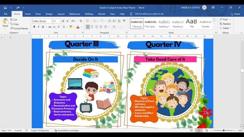Redo the last action

pos(18,8)
